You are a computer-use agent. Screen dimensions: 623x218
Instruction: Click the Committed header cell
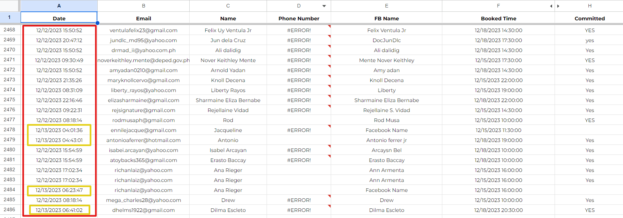click(x=589, y=18)
